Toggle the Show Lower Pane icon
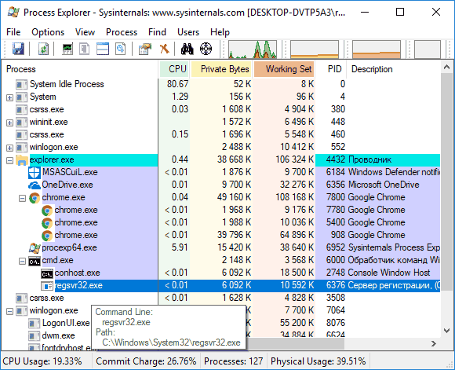The width and height of the screenshot is (455, 370). 103,49
